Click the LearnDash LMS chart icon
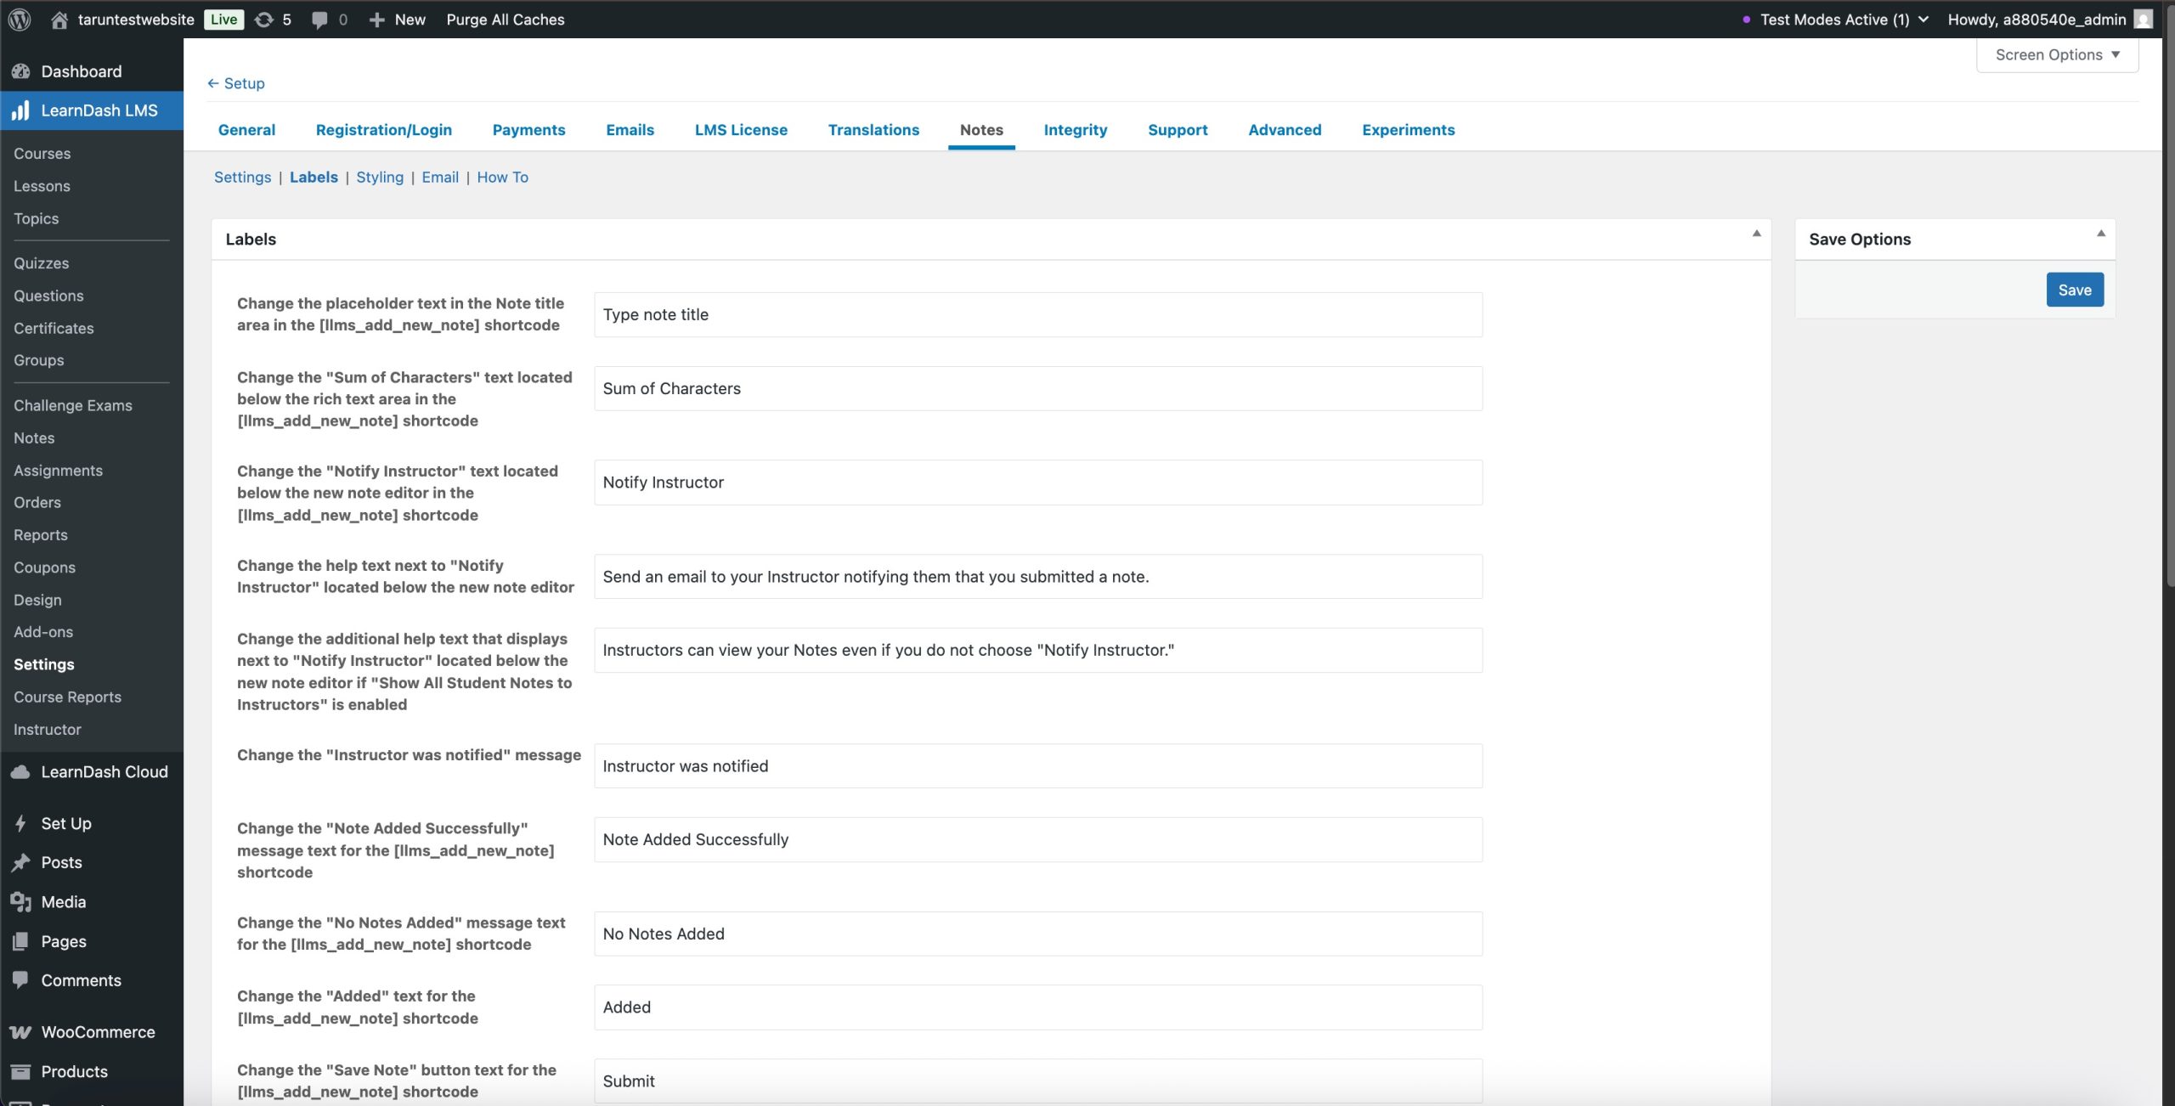 point(21,110)
